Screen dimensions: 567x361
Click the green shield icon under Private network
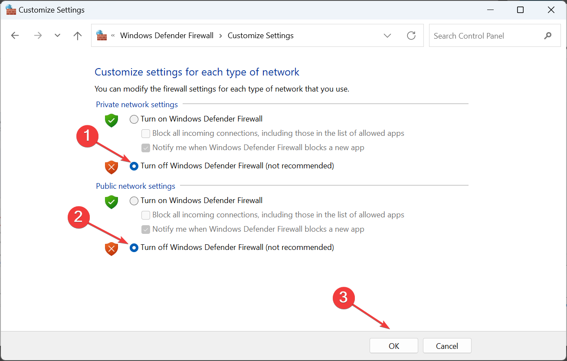[x=111, y=121]
